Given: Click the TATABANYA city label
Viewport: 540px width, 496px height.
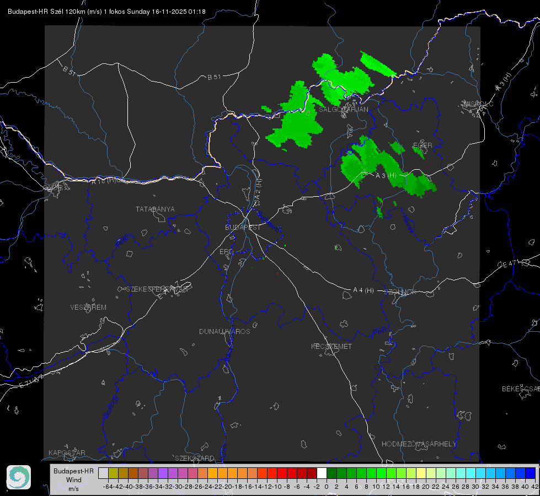Looking at the screenshot, I should tap(155, 209).
